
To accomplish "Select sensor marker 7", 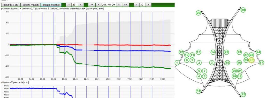I will coord(204,71).
